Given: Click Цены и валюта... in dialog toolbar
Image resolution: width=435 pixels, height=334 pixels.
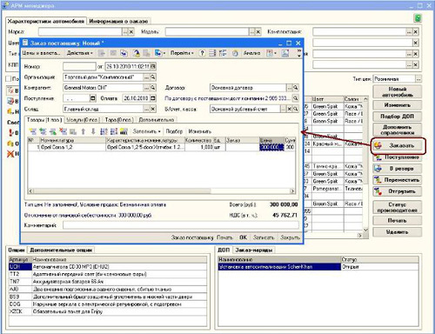Looking at the screenshot, I should click(x=41, y=53).
